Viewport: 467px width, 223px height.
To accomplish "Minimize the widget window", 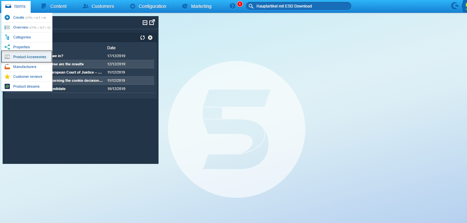I will [x=145, y=23].
